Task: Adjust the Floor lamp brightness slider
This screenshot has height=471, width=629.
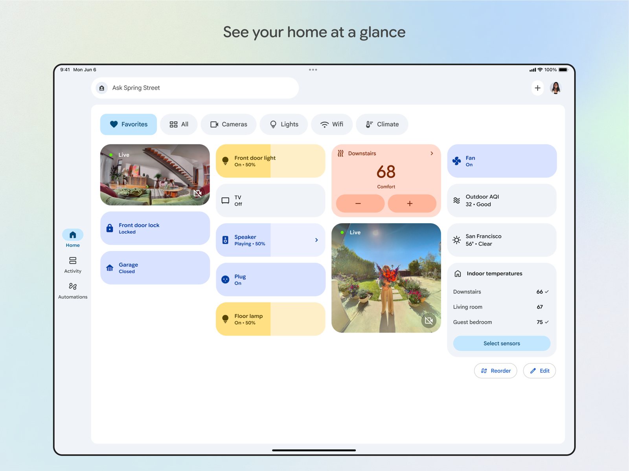Action: point(270,319)
